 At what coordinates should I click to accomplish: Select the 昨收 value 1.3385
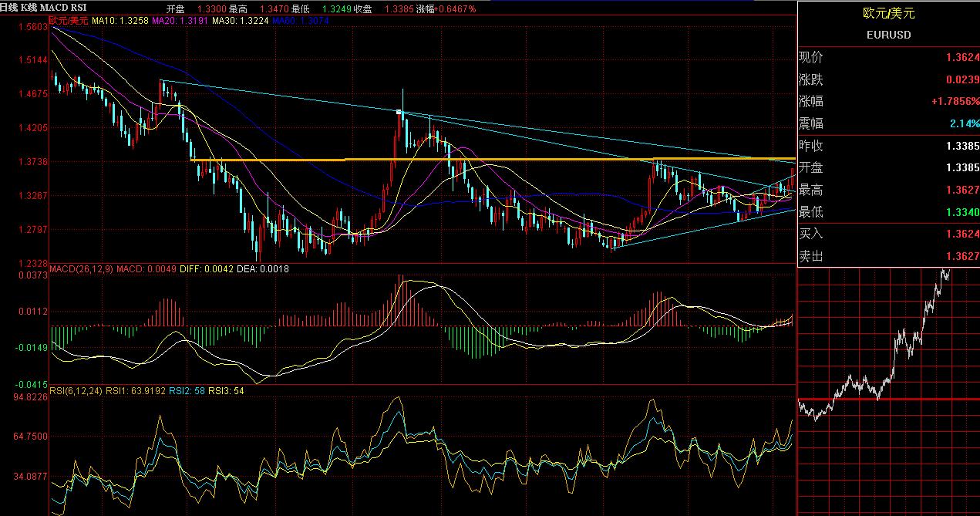962,146
